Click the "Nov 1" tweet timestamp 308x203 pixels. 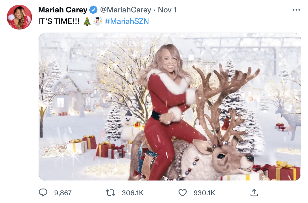(x=167, y=10)
